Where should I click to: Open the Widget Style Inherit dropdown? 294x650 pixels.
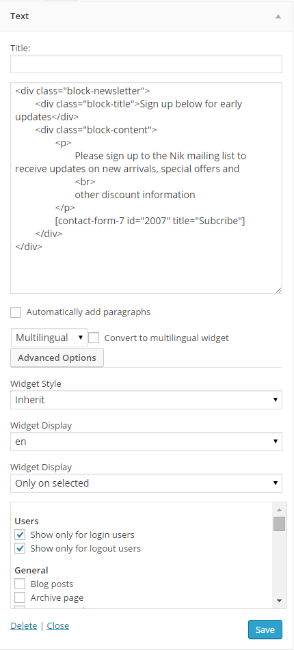pos(146,400)
